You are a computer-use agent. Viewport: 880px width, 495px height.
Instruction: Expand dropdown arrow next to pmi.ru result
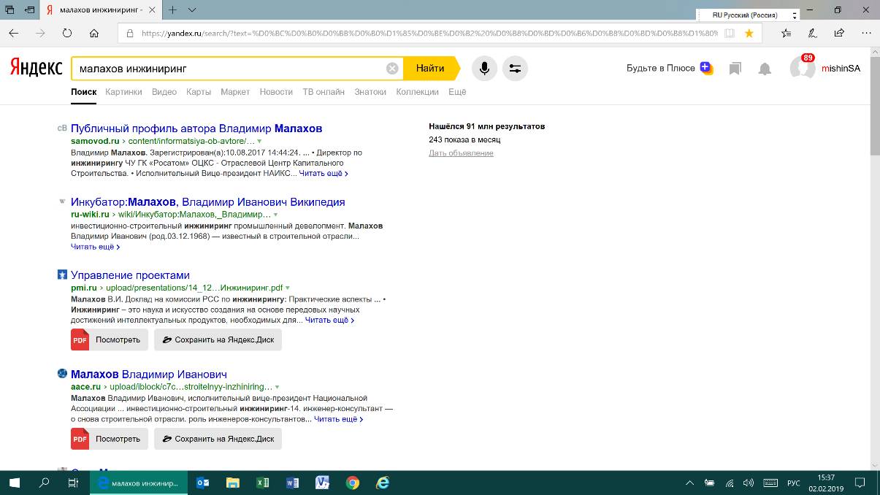[287, 288]
